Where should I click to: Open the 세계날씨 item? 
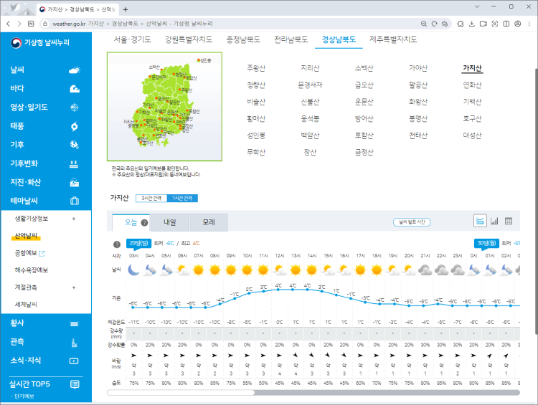coord(26,305)
